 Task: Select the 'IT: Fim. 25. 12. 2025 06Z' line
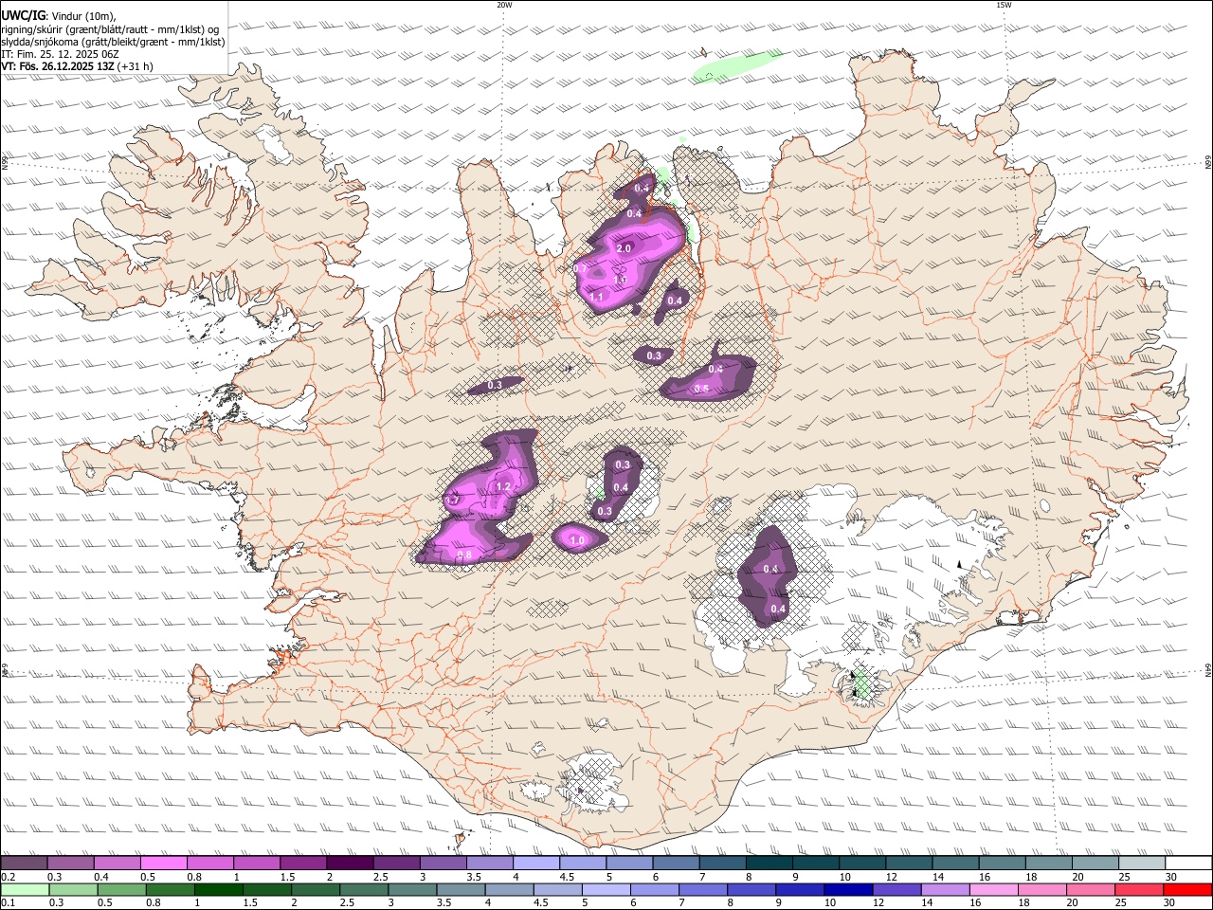point(60,54)
